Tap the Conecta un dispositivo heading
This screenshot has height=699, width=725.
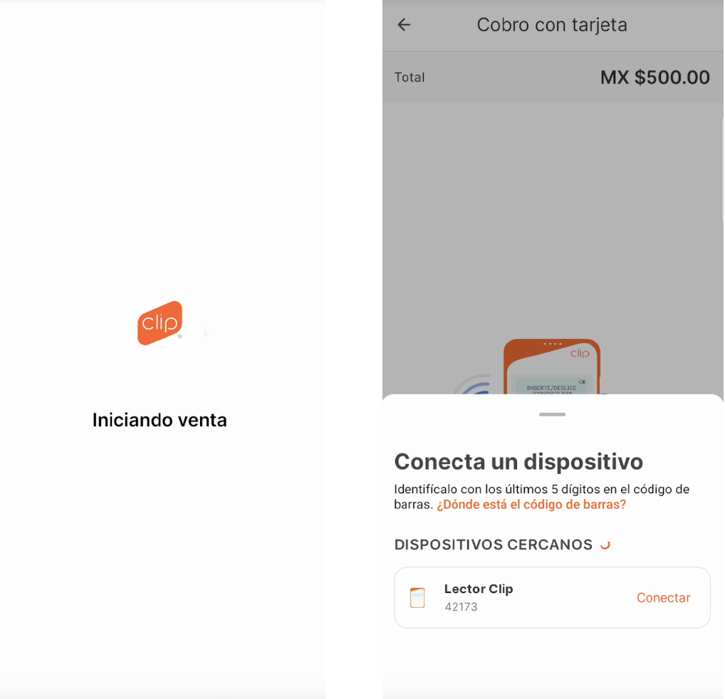[518, 461]
